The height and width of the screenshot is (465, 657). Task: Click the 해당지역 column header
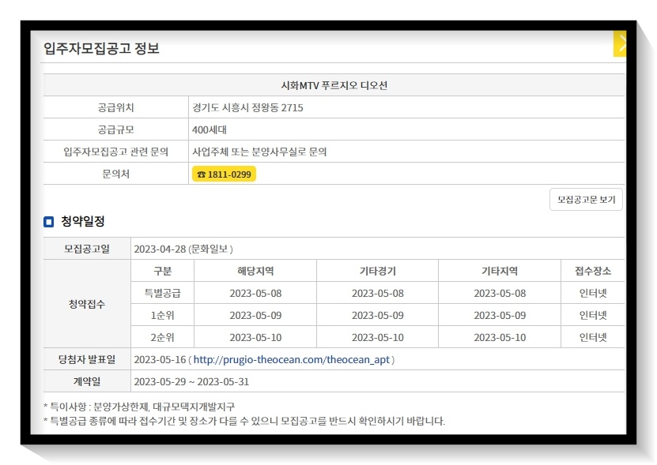pos(255,271)
